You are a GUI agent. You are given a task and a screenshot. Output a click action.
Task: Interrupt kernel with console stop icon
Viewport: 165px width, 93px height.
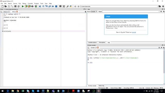tap(159, 48)
